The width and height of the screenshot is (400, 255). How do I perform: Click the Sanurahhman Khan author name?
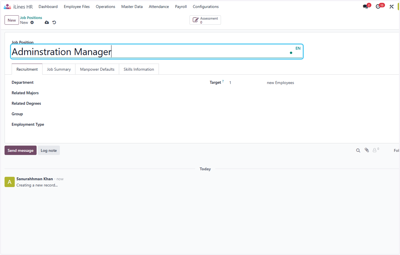click(35, 179)
